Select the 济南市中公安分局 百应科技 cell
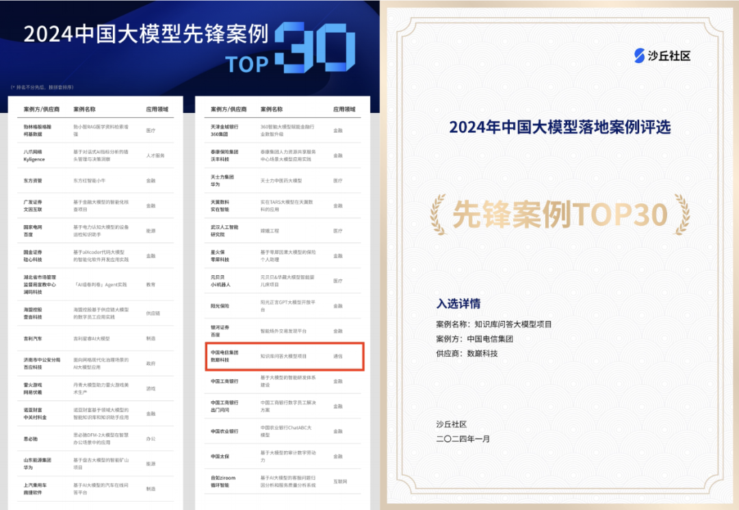Image resolution: width=739 pixels, height=510 pixels. click(x=42, y=364)
